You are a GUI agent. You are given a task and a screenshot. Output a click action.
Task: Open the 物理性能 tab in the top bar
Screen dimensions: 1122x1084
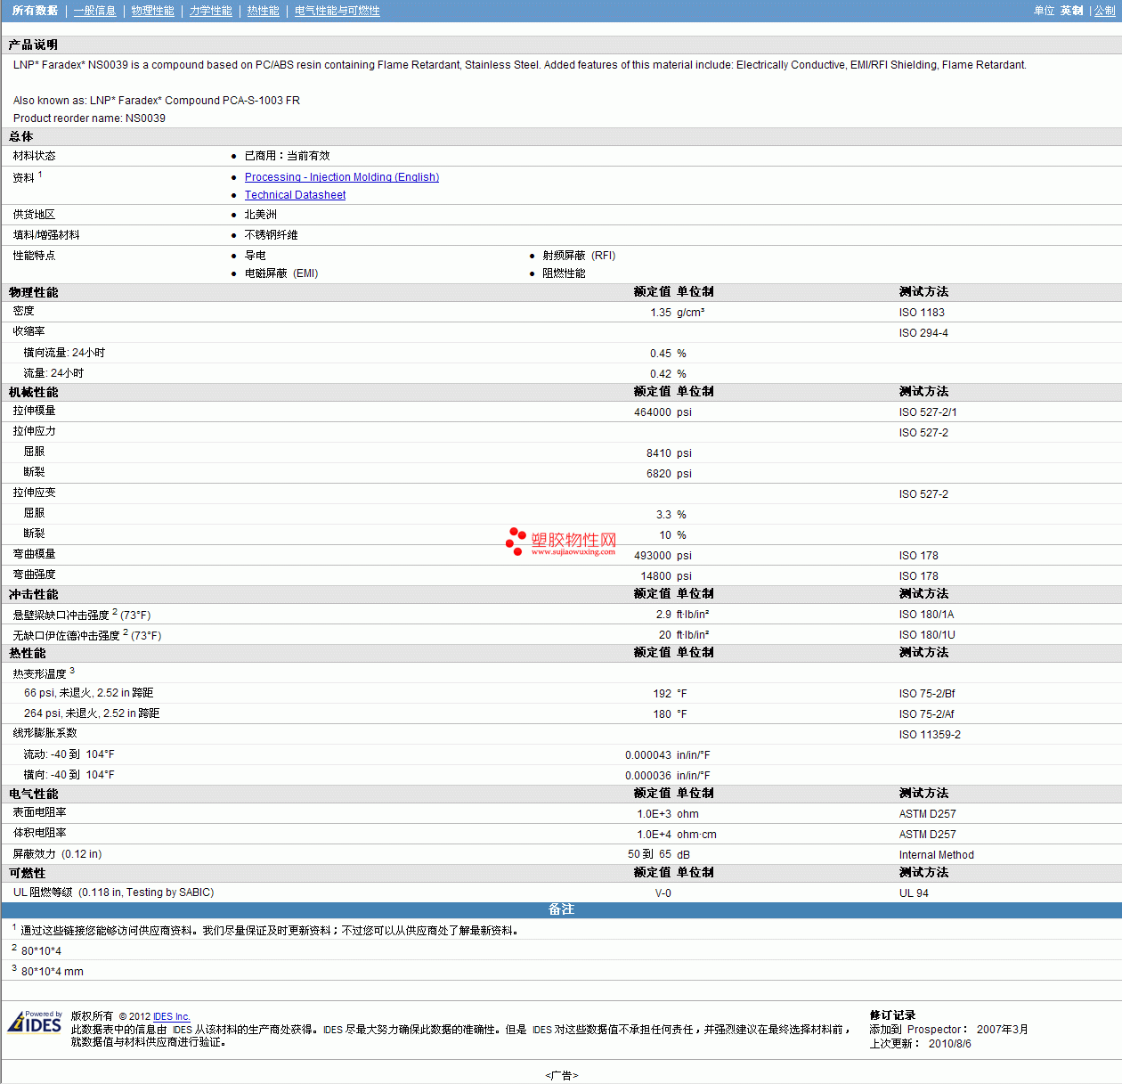click(x=153, y=11)
